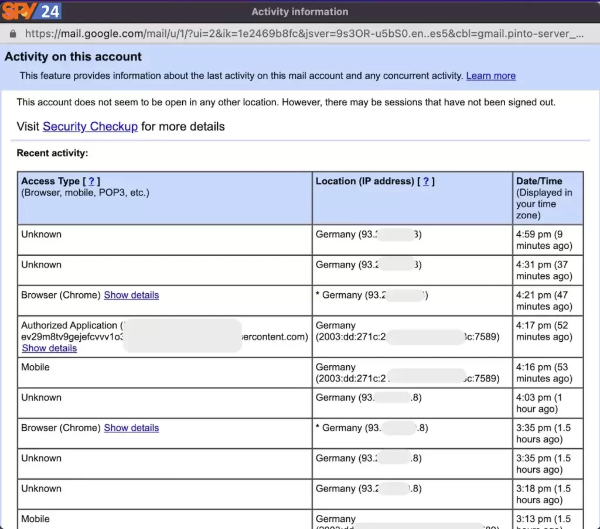Select the '4:03 pm (1 hour ago)' cell

point(548,403)
